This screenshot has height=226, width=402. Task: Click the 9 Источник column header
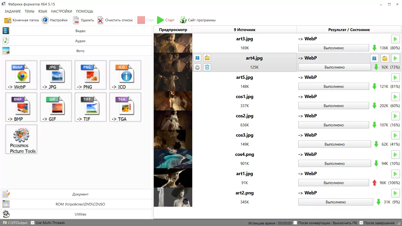(244, 30)
